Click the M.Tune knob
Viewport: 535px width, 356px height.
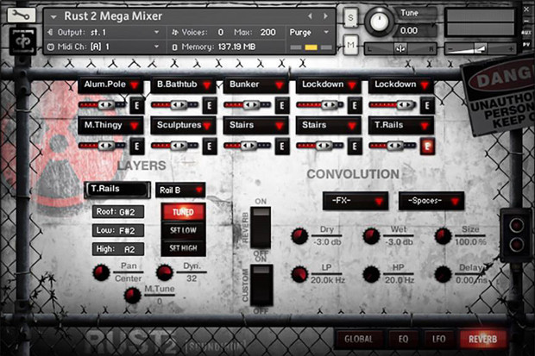132,296
